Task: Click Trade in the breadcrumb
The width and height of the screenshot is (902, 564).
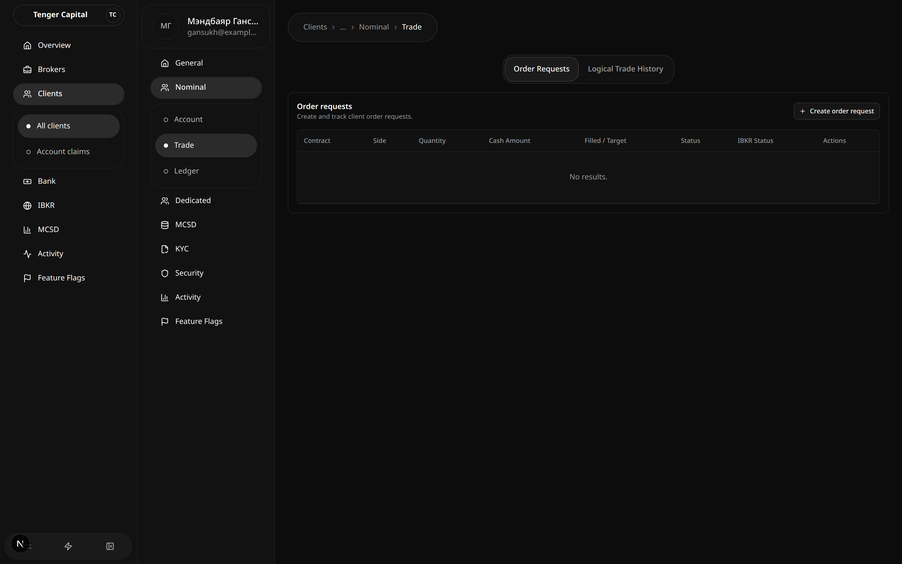Action: coord(412,27)
